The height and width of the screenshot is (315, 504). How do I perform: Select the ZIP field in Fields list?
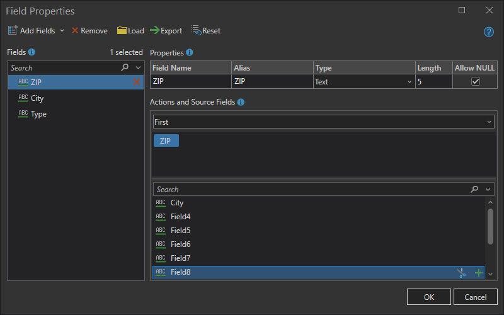[x=76, y=82]
